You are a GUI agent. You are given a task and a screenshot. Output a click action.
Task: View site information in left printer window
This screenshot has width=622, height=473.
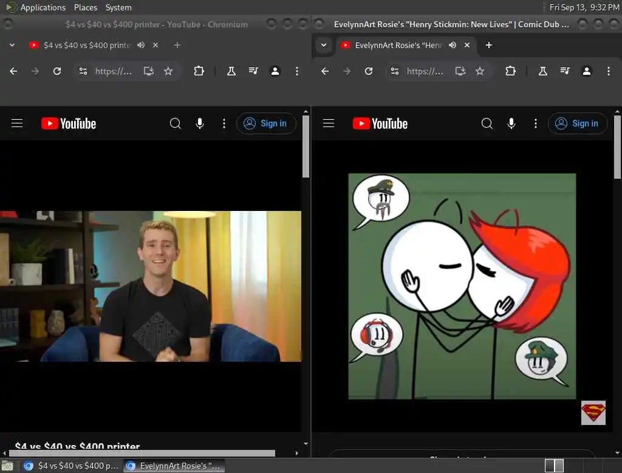(x=83, y=71)
